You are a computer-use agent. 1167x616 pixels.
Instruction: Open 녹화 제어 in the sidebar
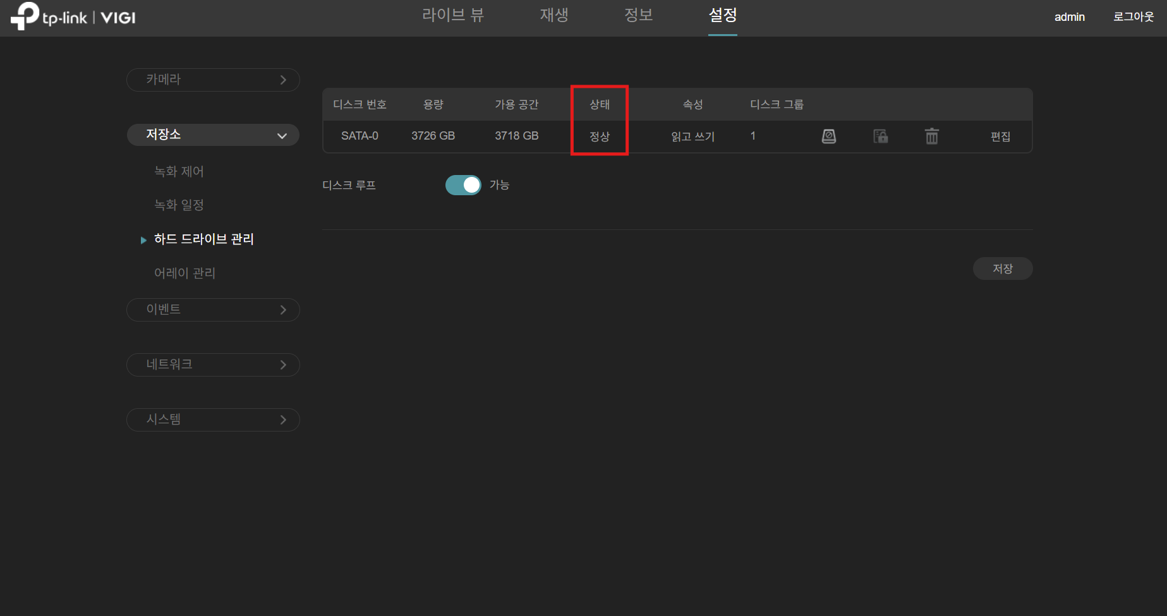click(x=179, y=171)
